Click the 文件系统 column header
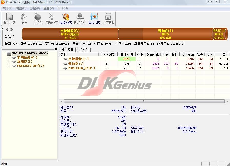The width and height of the screenshot is (230, 166). coord(127,54)
